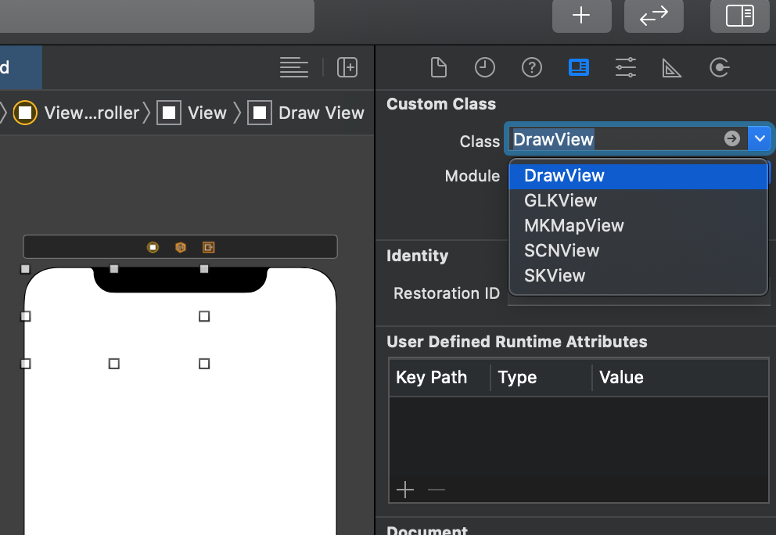Screen dimensions: 776x535
Task: Add a new editor pane
Action: pos(347,67)
